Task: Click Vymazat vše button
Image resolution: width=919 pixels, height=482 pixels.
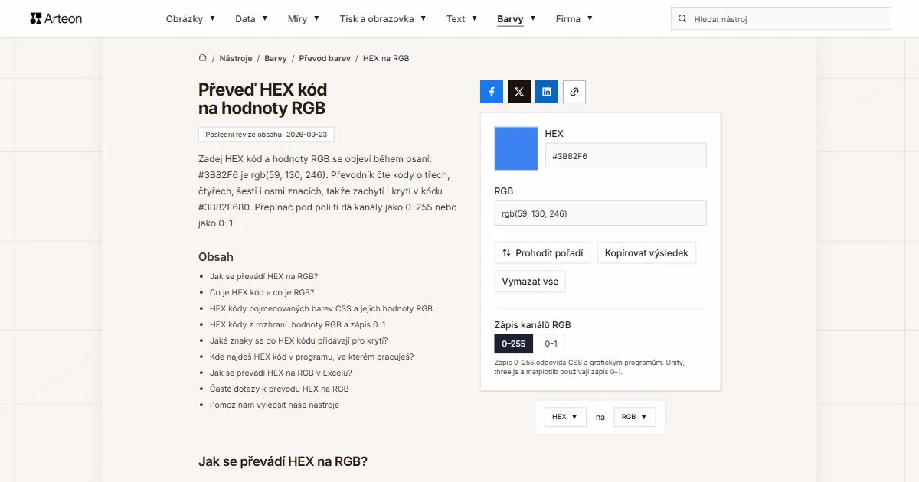Action: (530, 281)
